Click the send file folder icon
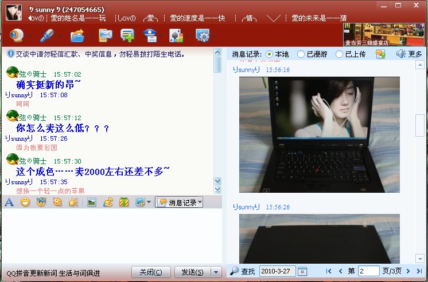 click(77, 35)
